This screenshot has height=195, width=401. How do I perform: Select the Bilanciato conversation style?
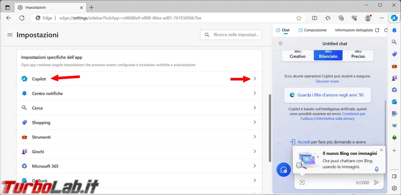coord(328,54)
